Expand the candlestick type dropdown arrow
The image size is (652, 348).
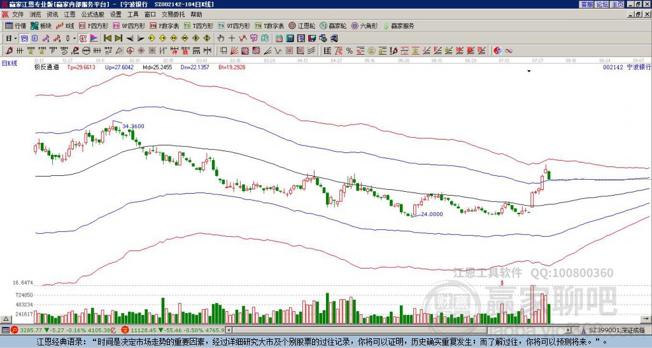74,39
